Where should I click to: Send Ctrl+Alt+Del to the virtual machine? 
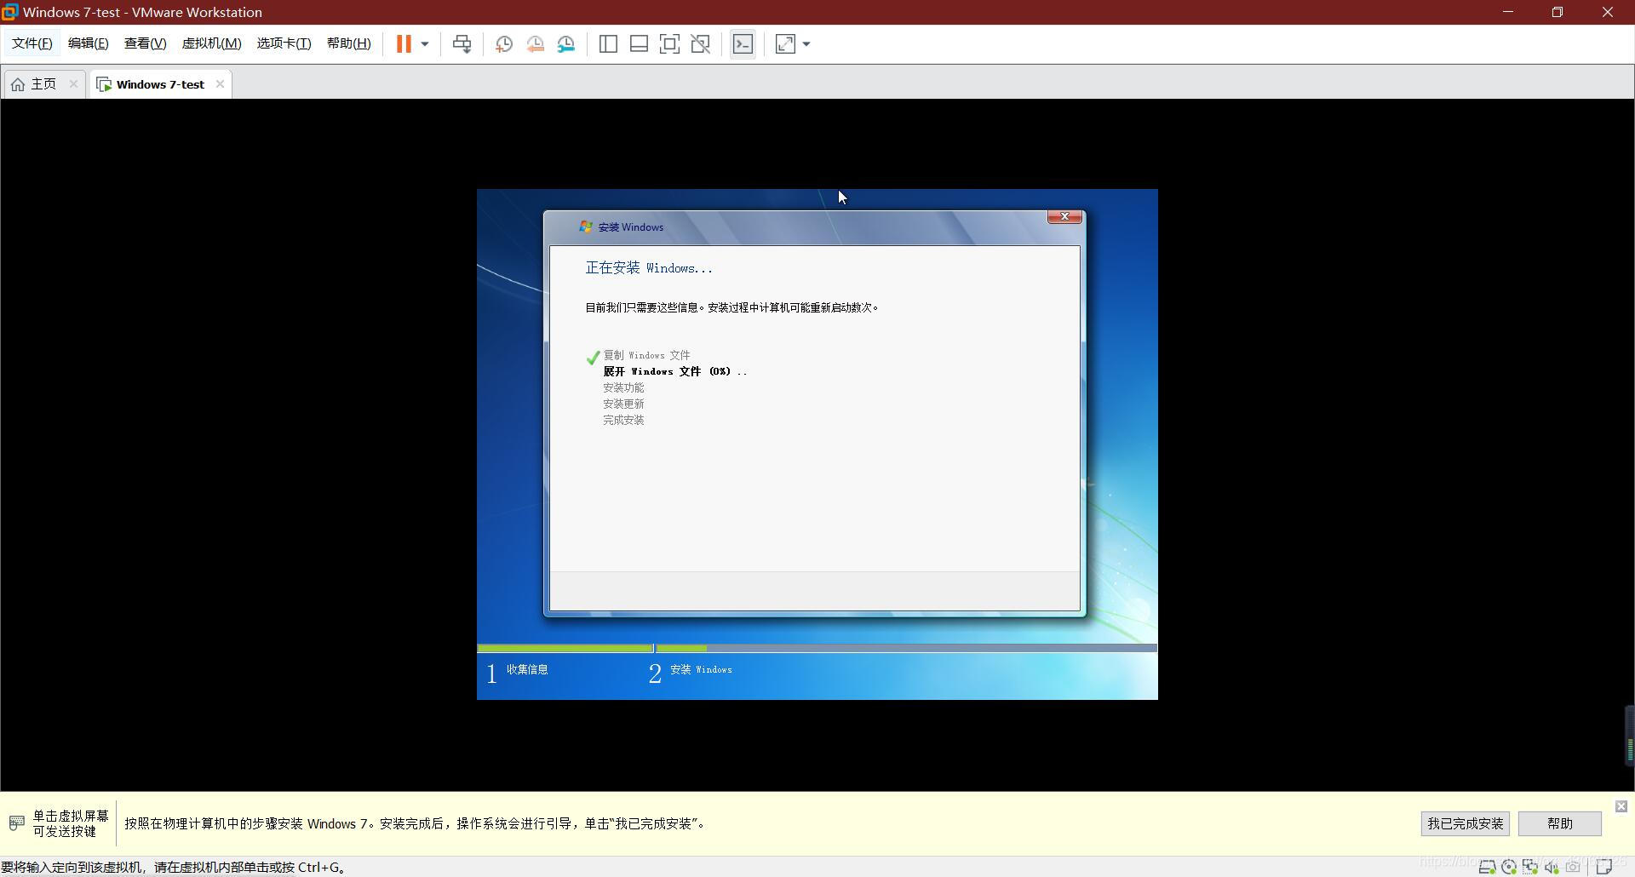pos(462,44)
